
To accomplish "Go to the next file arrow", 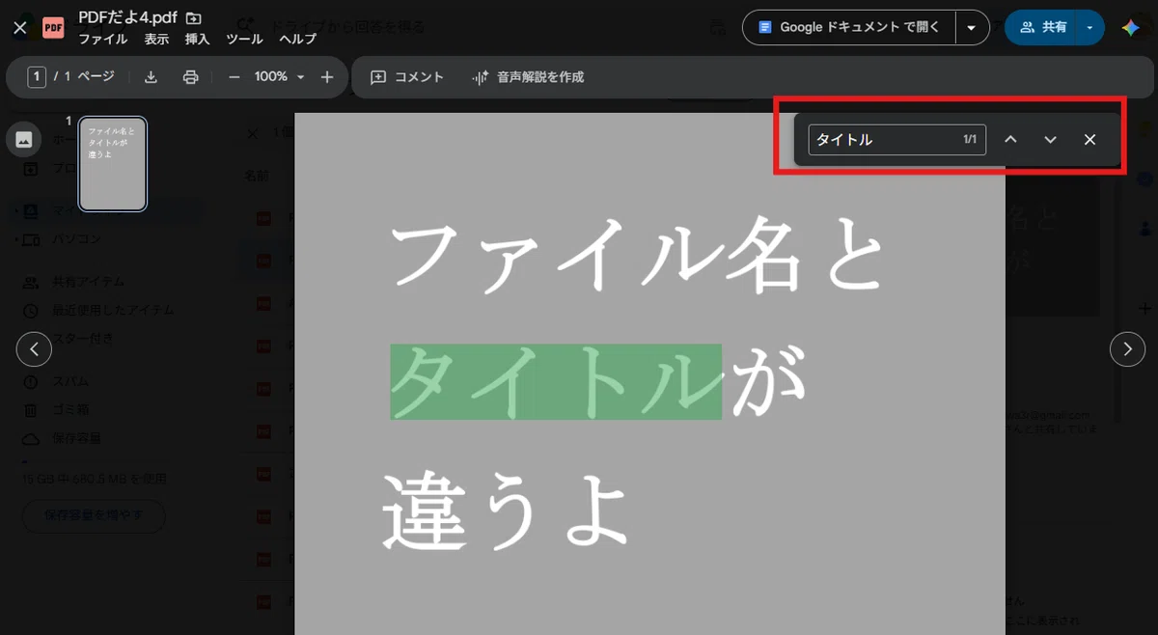I will tap(1127, 348).
